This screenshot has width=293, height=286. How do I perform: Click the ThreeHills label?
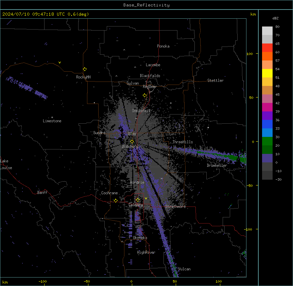(183, 142)
